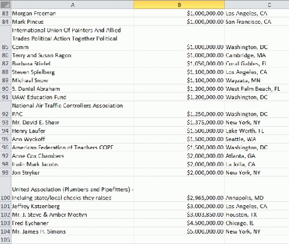The width and height of the screenshot is (289, 244).
Task: Click cell containing Mark Pincus
Action: coord(73,22)
